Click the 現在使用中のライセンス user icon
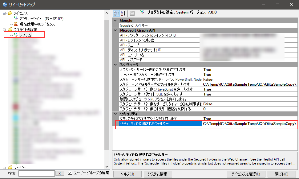Image resolution: width=299 pixels, height=179 pixels. 16,24
